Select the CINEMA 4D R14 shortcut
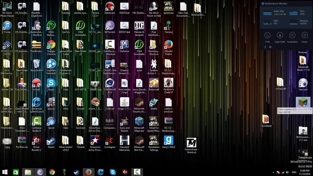 [x=110, y=86]
